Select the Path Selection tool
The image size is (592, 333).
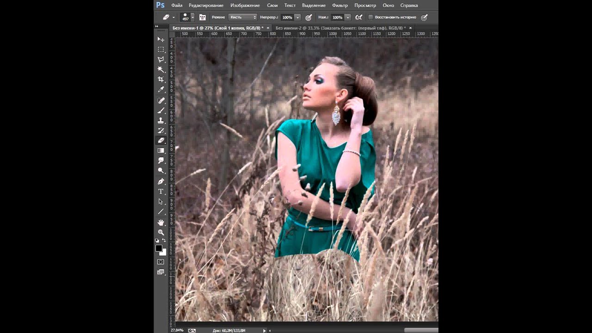pos(161,202)
